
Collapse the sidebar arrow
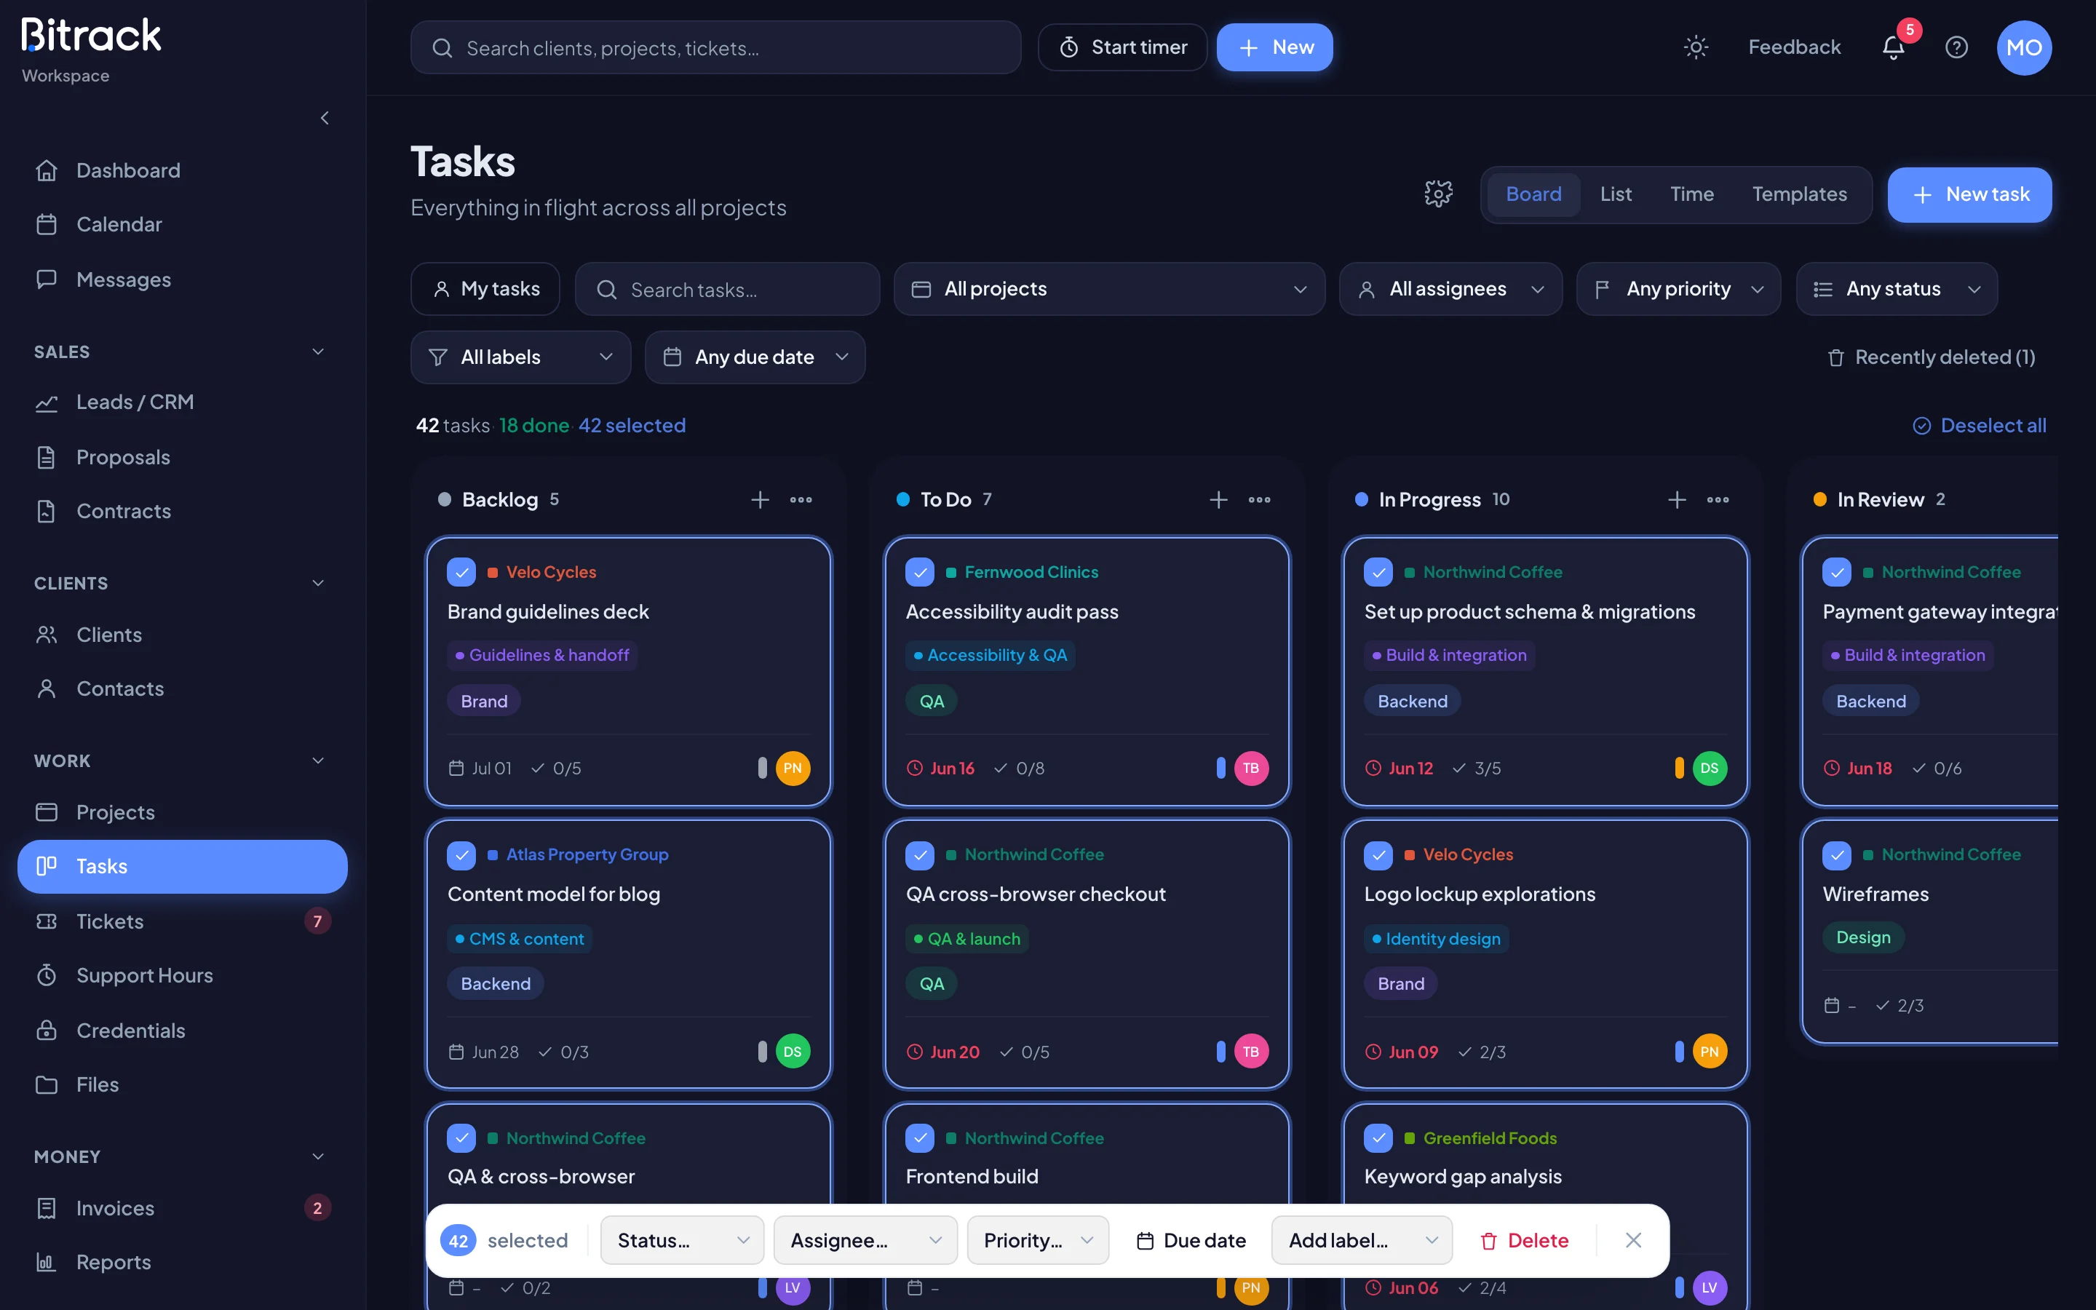point(325,118)
